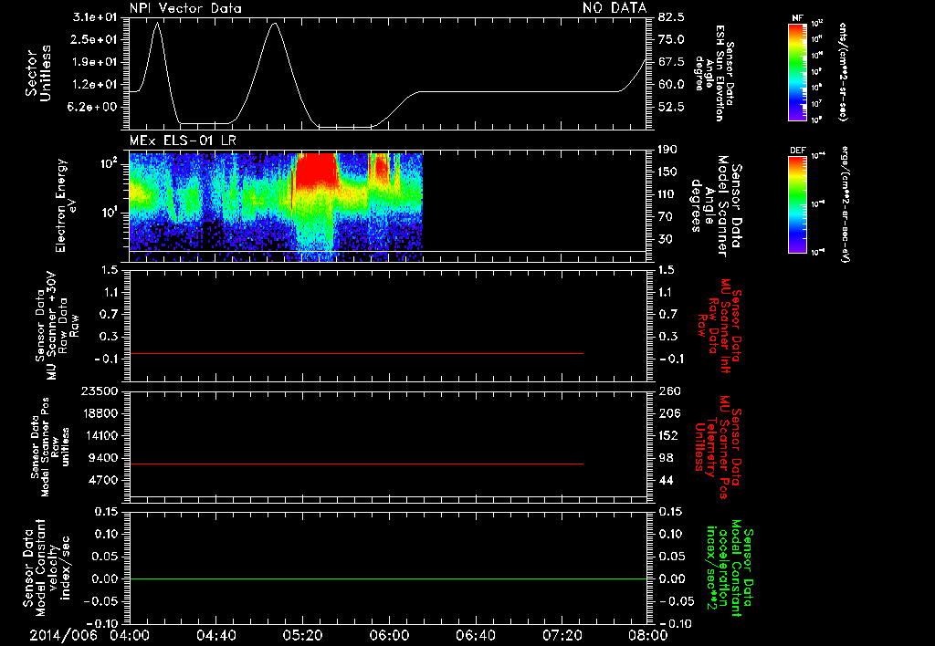Click the first peak of Sun elevation curve
The height and width of the screenshot is (646, 935).
coord(157,24)
